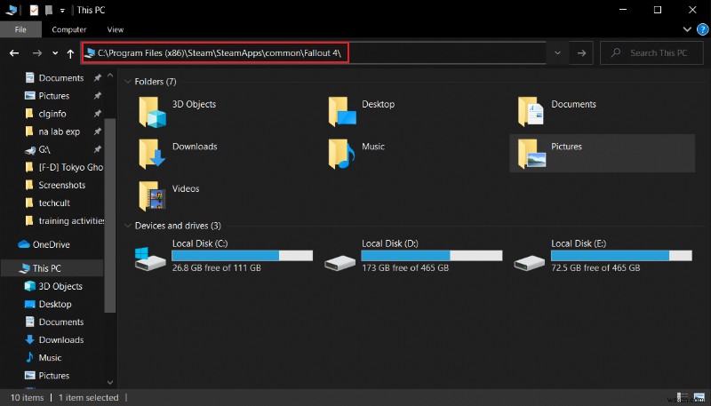711x406 pixels.
Task: Collapse the Devices and drives group
Action: tap(127, 226)
